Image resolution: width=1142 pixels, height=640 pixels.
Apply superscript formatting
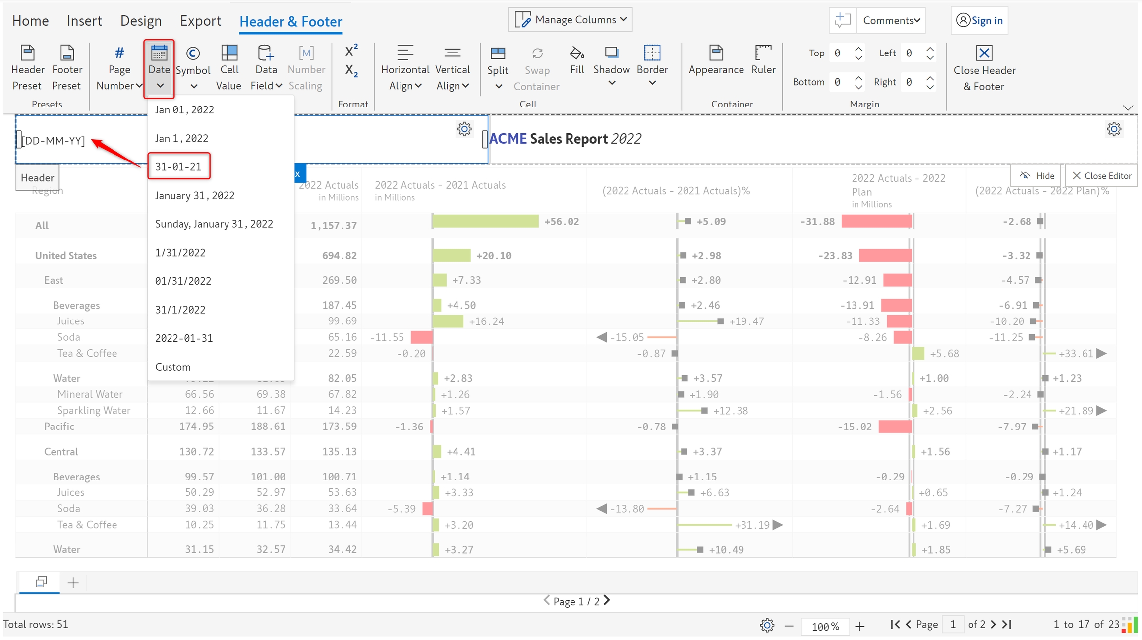(351, 51)
